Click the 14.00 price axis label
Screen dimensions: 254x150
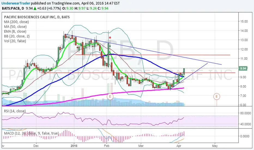(244, 31)
